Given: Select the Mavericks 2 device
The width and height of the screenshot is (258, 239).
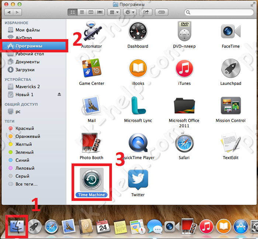Looking at the screenshot, I should pos(34,86).
